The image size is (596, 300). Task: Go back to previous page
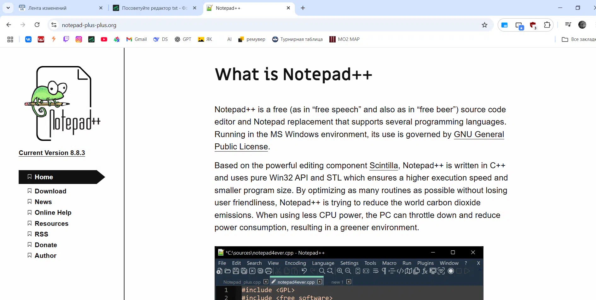pos(9,25)
